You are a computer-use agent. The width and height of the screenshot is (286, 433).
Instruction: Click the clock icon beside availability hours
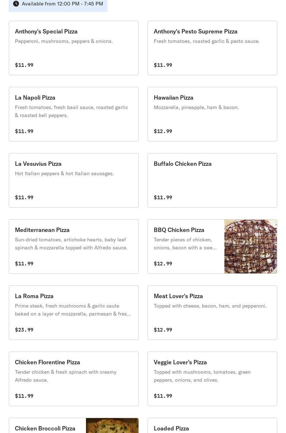[16, 4]
